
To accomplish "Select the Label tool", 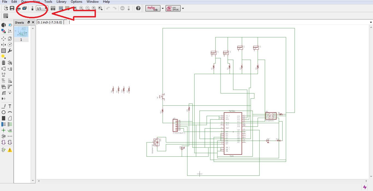I will click(x=10, y=130).
